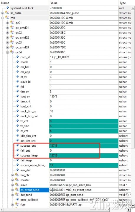Screen dimensions: 135x212
Task: Expand the master struct
Action: [12, 180]
